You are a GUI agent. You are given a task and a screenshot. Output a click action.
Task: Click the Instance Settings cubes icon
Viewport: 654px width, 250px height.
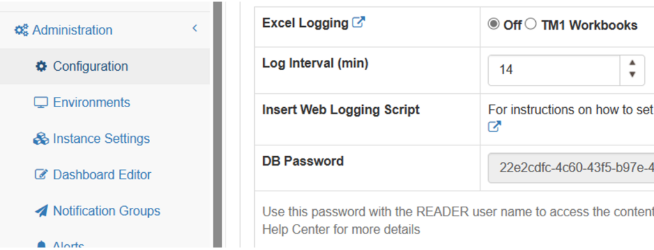[41, 139]
